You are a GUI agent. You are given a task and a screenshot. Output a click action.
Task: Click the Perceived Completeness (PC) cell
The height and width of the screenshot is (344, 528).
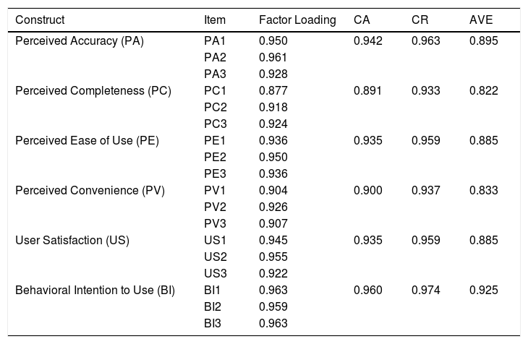point(93,91)
